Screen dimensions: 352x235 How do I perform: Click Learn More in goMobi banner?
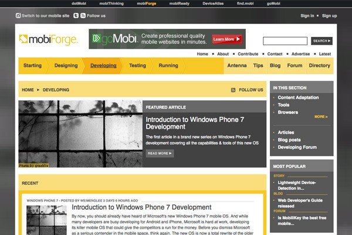(x=227, y=39)
